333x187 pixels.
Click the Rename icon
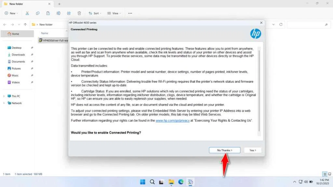click(x=59, y=13)
